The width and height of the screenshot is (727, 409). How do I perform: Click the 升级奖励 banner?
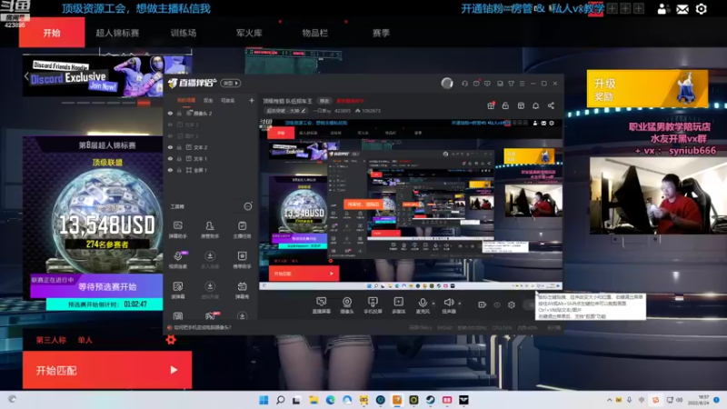tap(647, 88)
